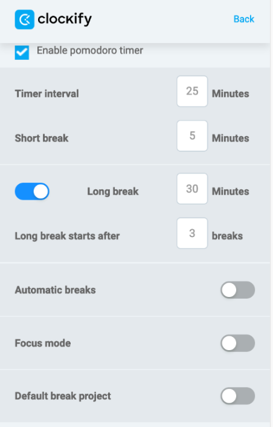273x427 pixels.
Task: Click the Long break label text
Action: (113, 192)
